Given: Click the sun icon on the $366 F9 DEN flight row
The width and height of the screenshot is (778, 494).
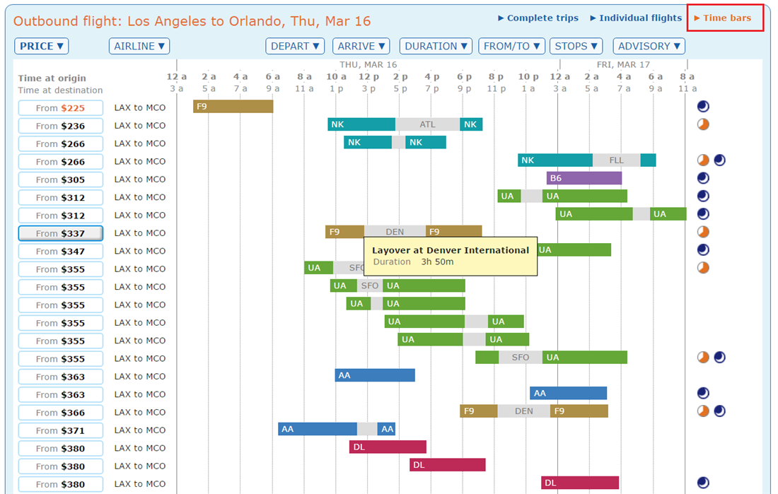Looking at the screenshot, I should pos(704,410).
